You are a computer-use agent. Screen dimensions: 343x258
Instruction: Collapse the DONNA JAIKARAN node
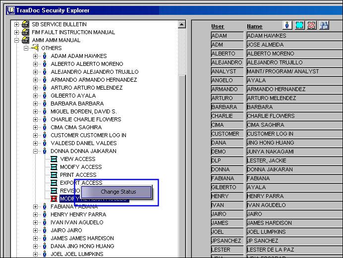(35, 151)
